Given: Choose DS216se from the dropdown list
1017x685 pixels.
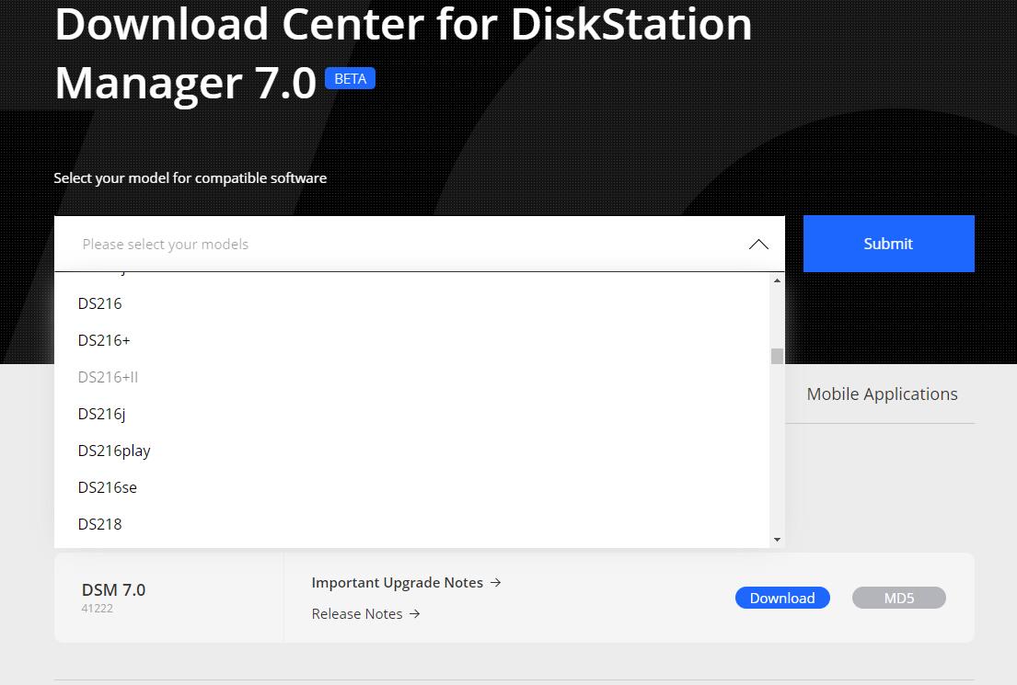Looking at the screenshot, I should tap(108, 487).
